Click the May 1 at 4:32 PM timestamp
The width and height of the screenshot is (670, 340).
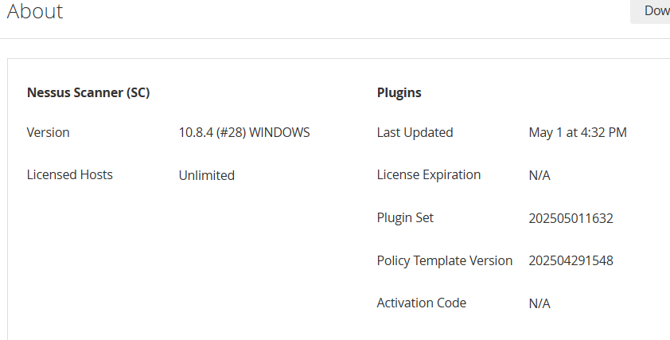578,132
